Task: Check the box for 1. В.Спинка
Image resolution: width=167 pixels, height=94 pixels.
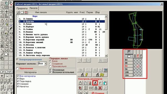Action: pyautogui.click(x=17, y=19)
